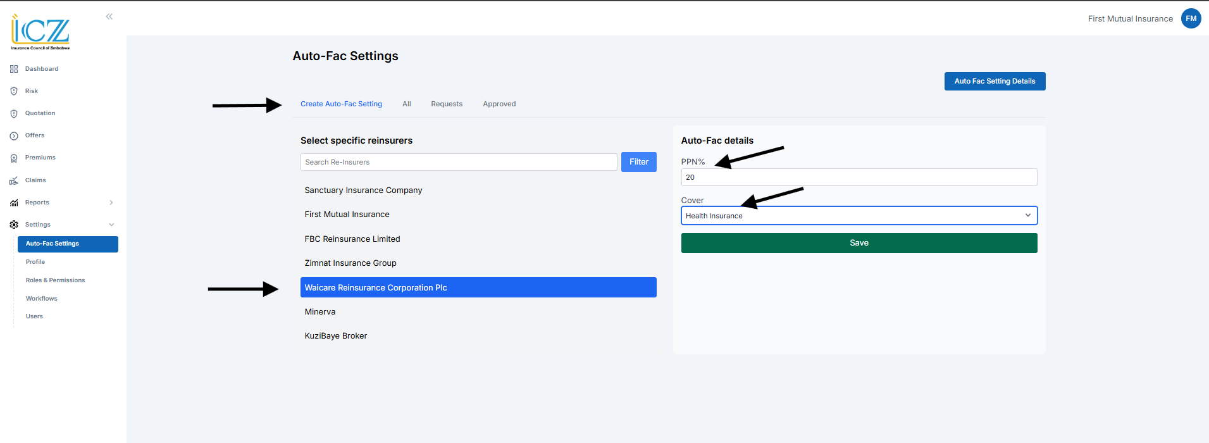The image size is (1209, 443).
Task: Open Roles & Permissions in Settings submenu
Action: (55, 280)
